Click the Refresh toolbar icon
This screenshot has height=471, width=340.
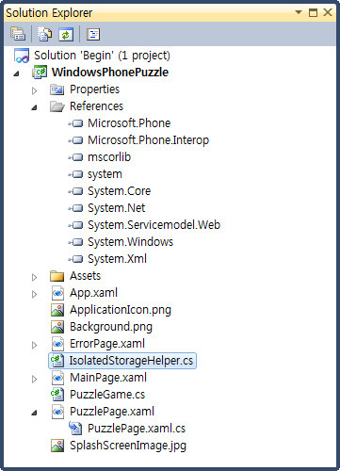click(66, 34)
